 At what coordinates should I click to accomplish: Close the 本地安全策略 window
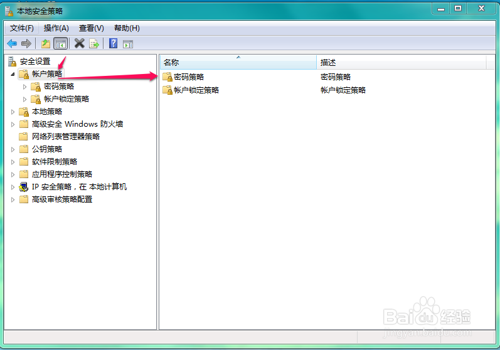482,9
